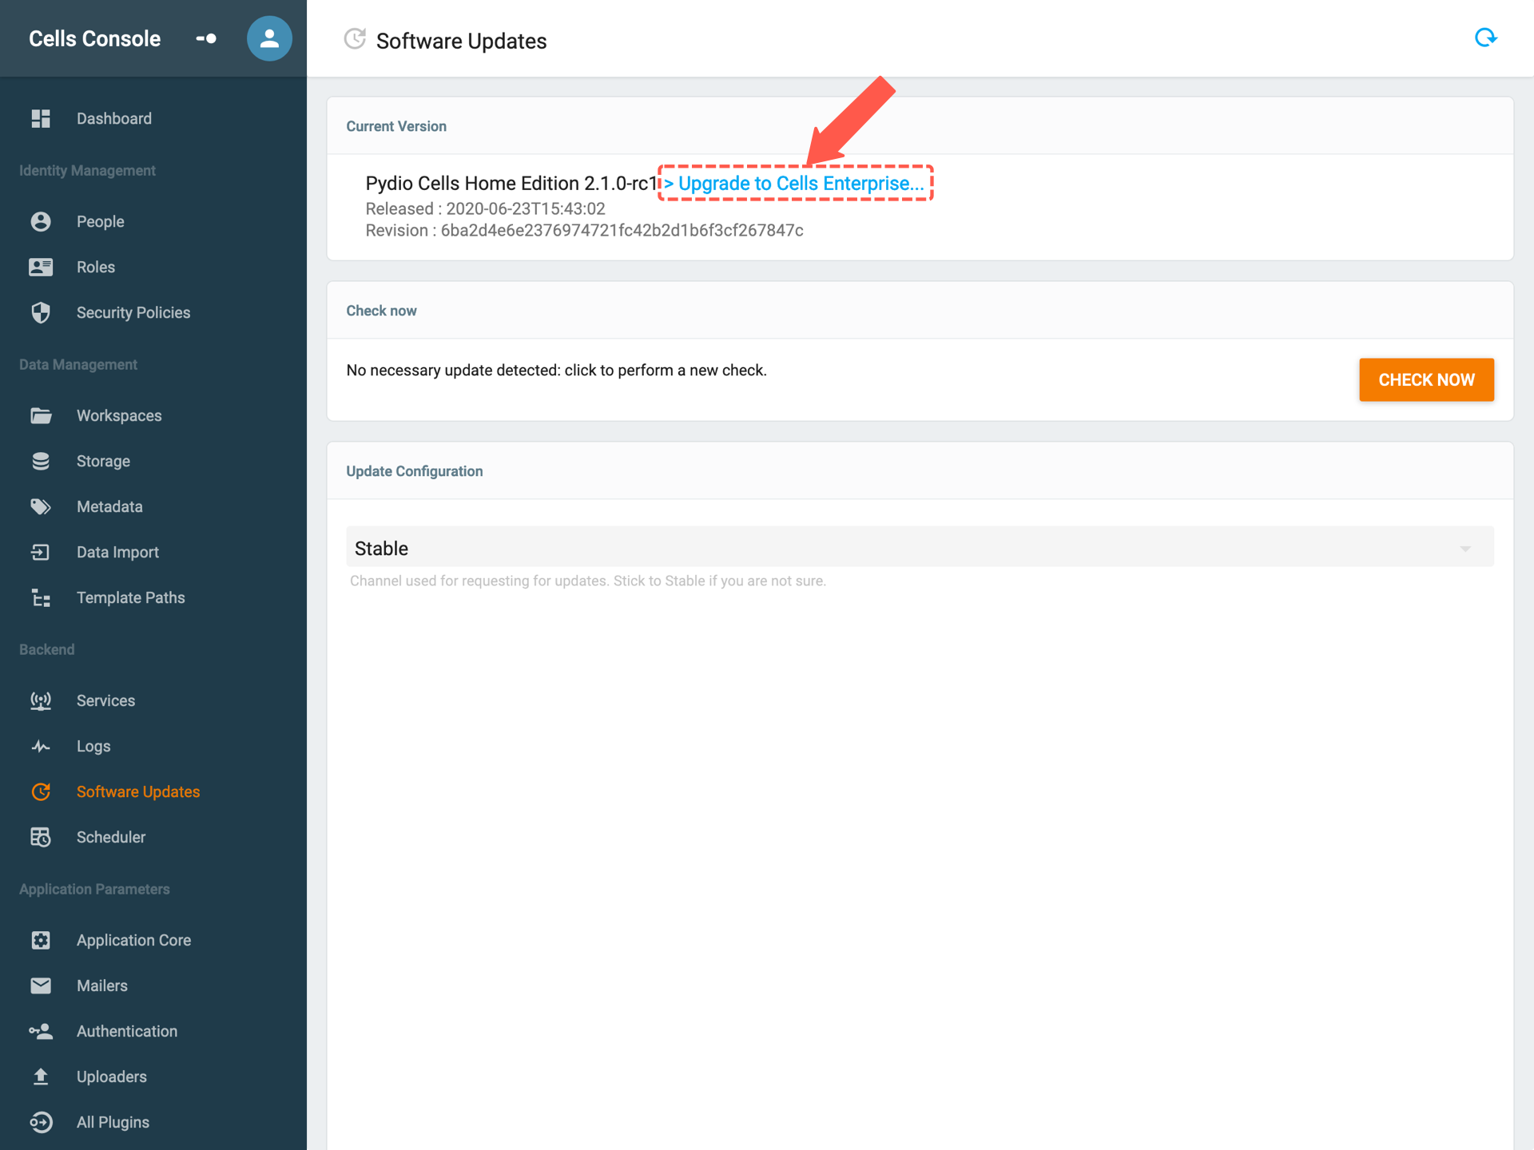
Task: Click the Authentication user-key icon
Action: coord(41,1031)
